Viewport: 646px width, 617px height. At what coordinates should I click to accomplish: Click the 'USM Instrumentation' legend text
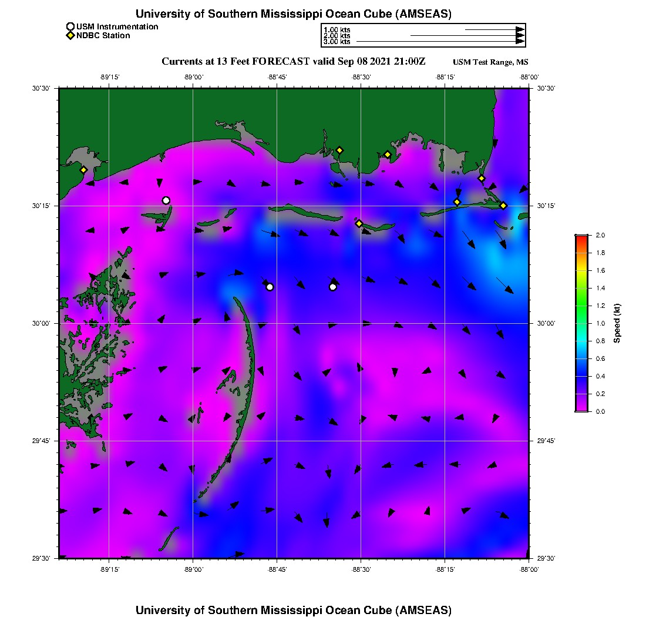[117, 26]
